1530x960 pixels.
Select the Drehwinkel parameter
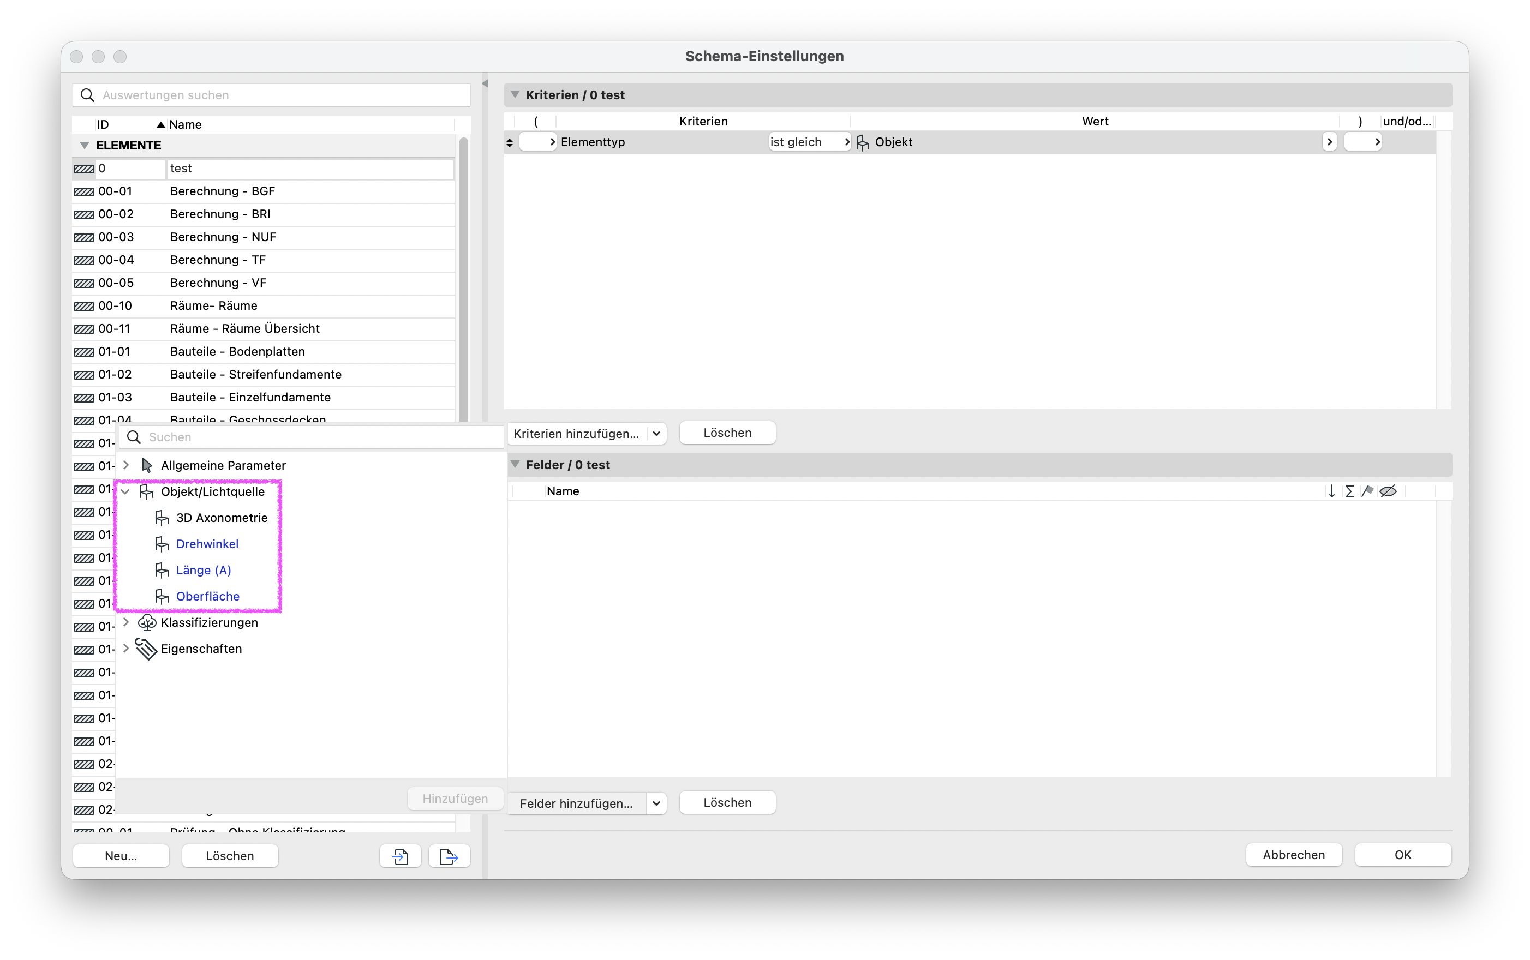(207, 544)
